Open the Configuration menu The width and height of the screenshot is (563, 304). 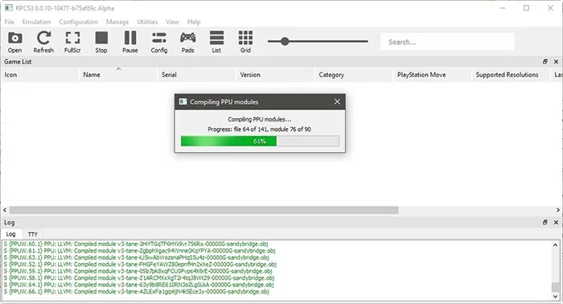tap(78, 22)
